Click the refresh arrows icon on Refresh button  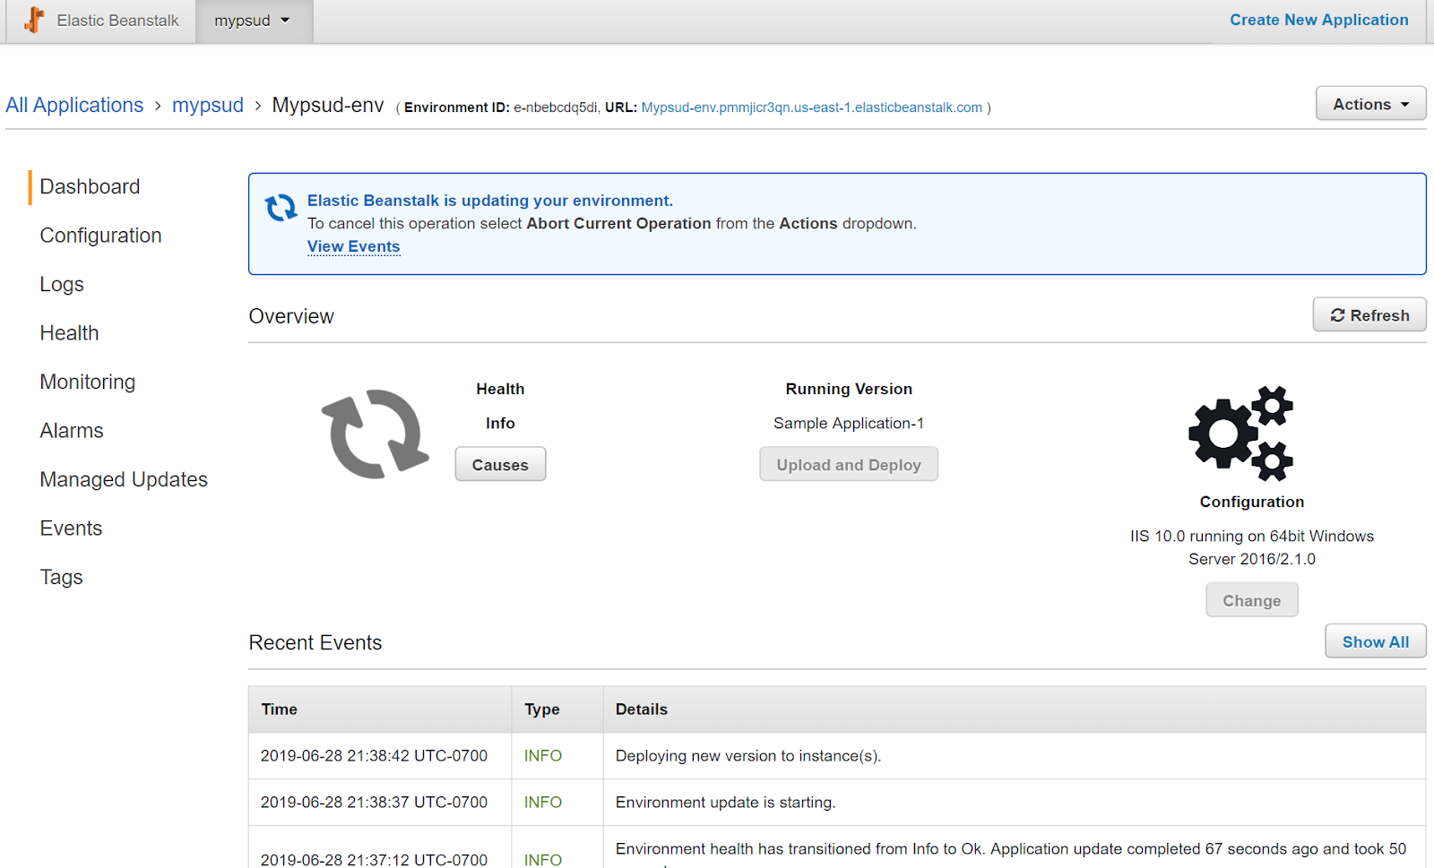(x=1338, y=314)
